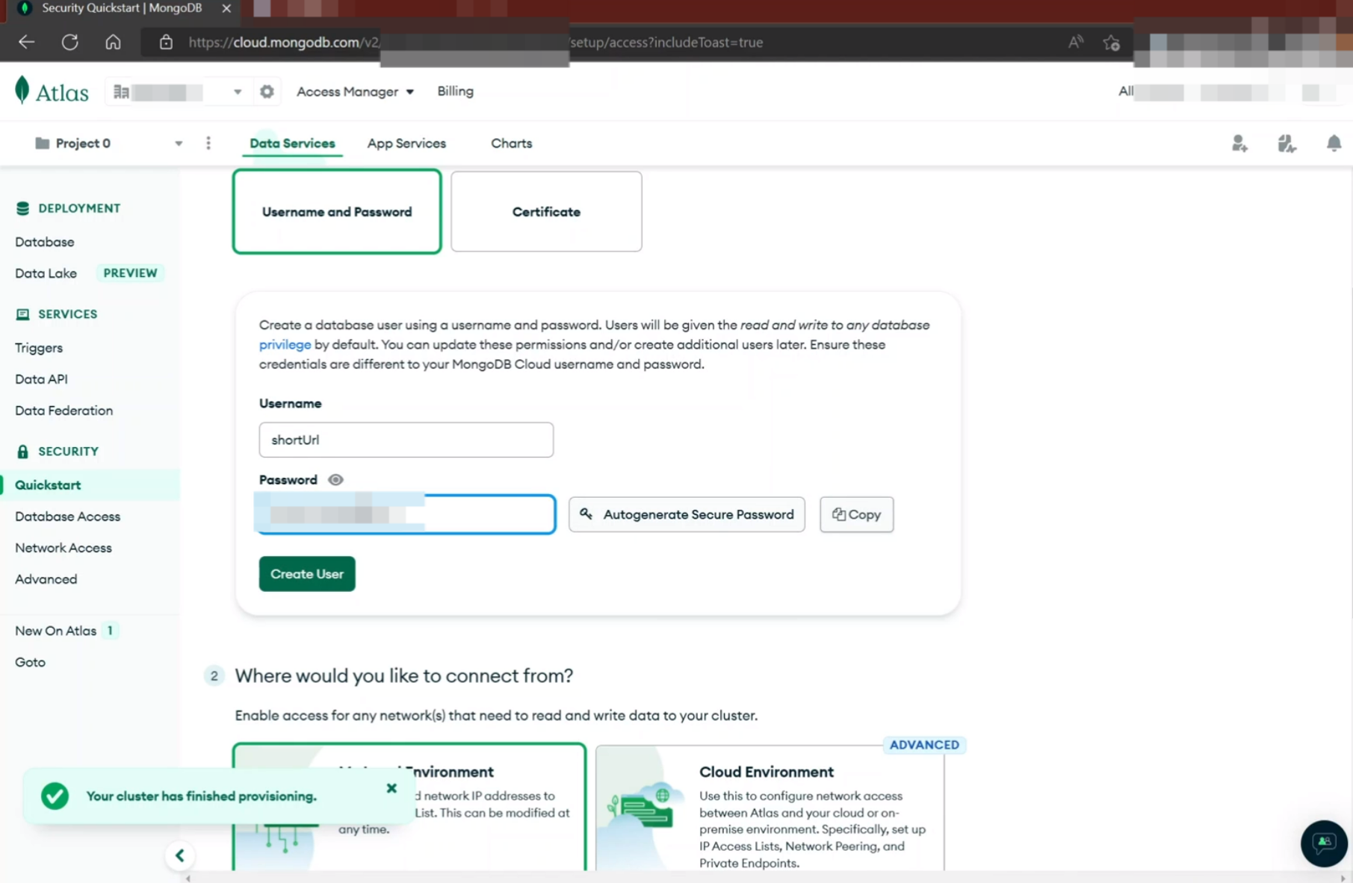
Task: Open Data Lake in the sidebar
Action: [x=46, y=273]
